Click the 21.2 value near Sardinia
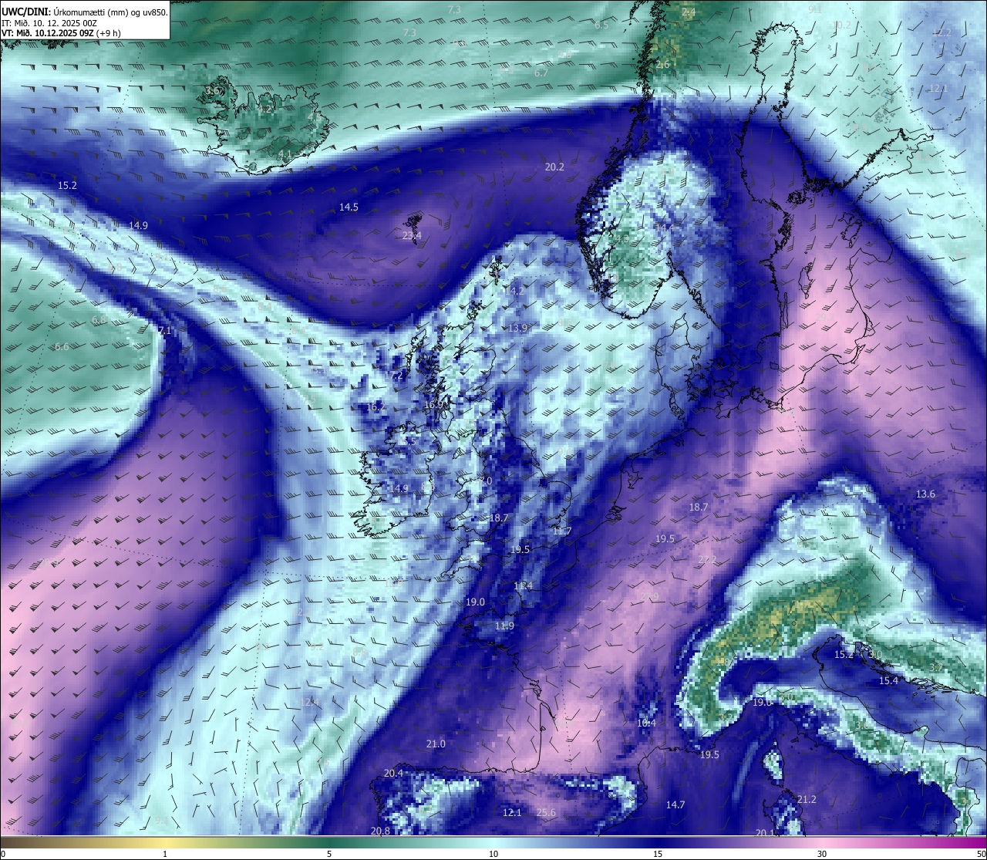This screenshot has height=860, width=987. (x=807, y=799)
